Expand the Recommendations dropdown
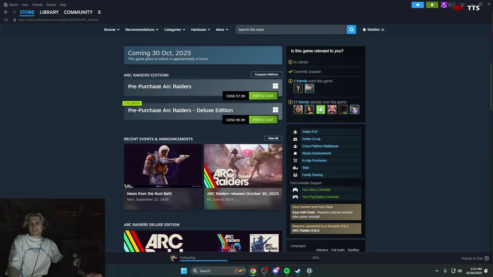The width and height of the screenshot is (493, 277). 142,30
